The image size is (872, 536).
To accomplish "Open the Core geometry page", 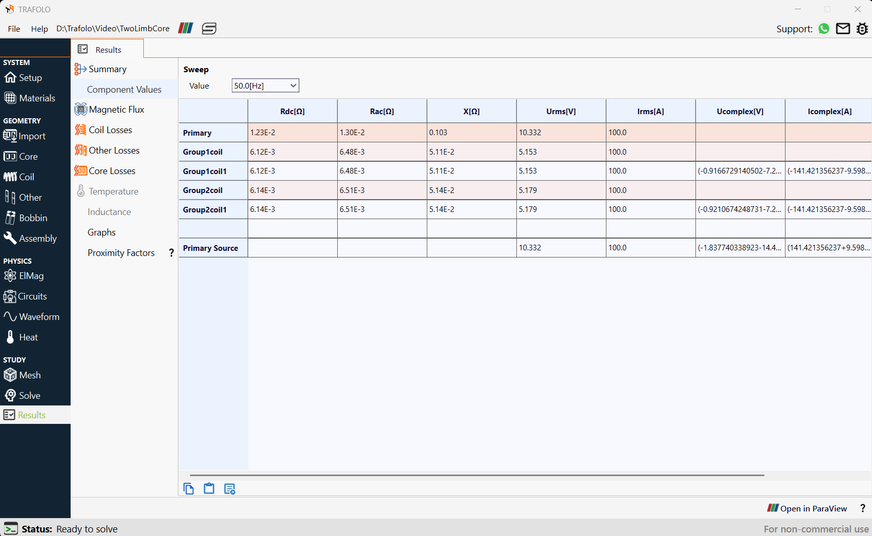I will [x=21, y=157].
